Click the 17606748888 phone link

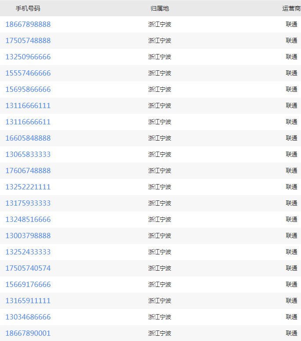[x=28, y=170]
